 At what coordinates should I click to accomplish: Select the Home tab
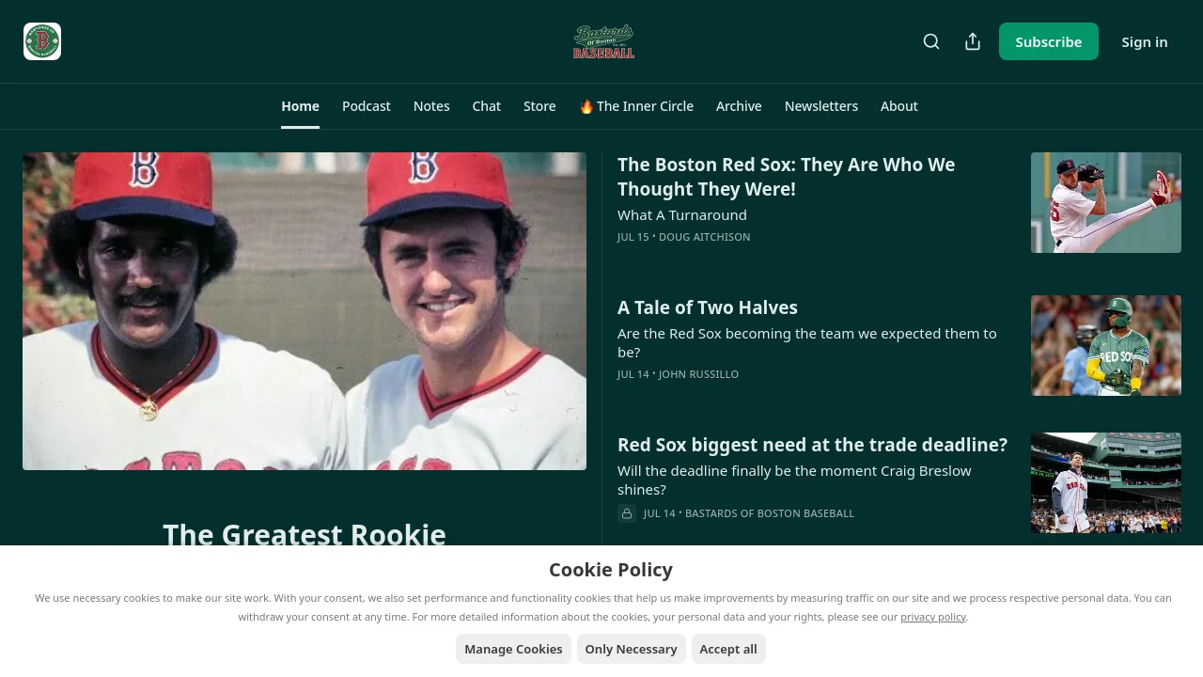pyautogui.click(x=300, y=106)
